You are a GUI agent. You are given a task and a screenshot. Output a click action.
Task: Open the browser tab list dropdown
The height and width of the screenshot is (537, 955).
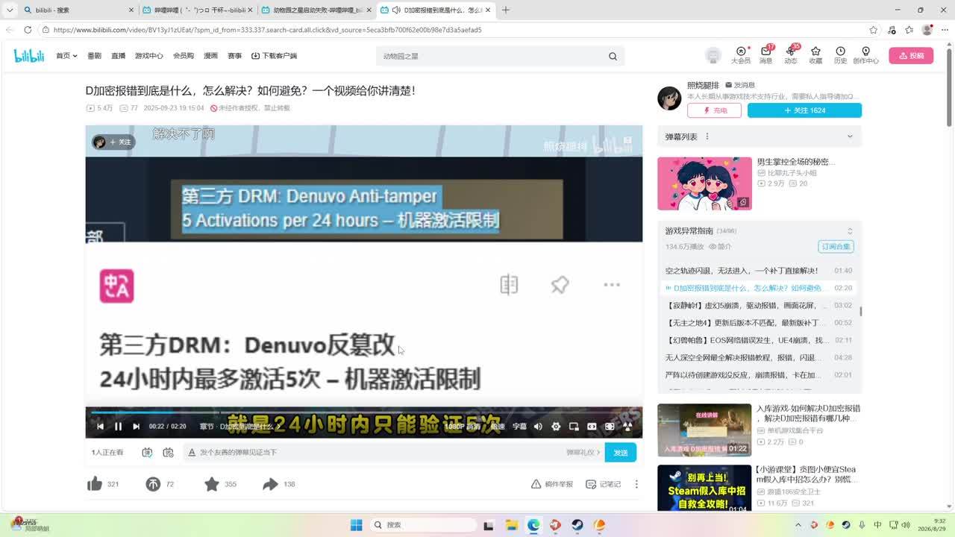tap(10, 10)
